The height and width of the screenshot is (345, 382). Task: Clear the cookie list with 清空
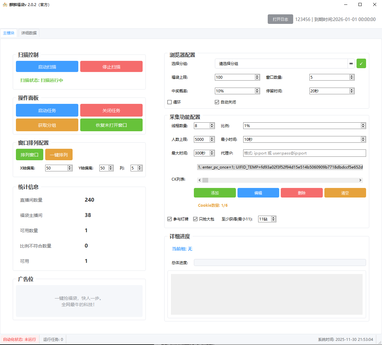click(x=345, y=193)
